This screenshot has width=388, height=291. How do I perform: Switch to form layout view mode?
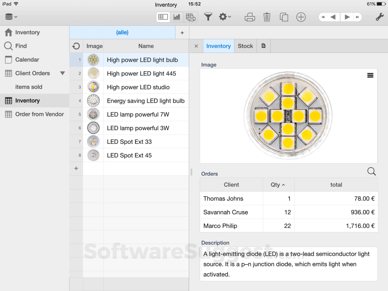tap(190, 17)
